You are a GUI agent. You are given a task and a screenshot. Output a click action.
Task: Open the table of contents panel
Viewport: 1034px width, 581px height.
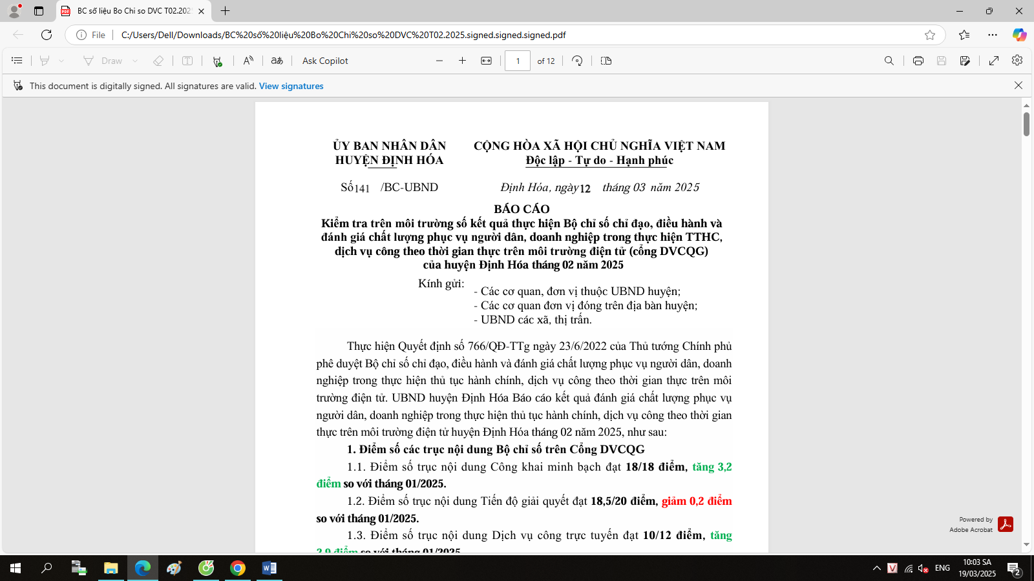click(x=17, y=61)
